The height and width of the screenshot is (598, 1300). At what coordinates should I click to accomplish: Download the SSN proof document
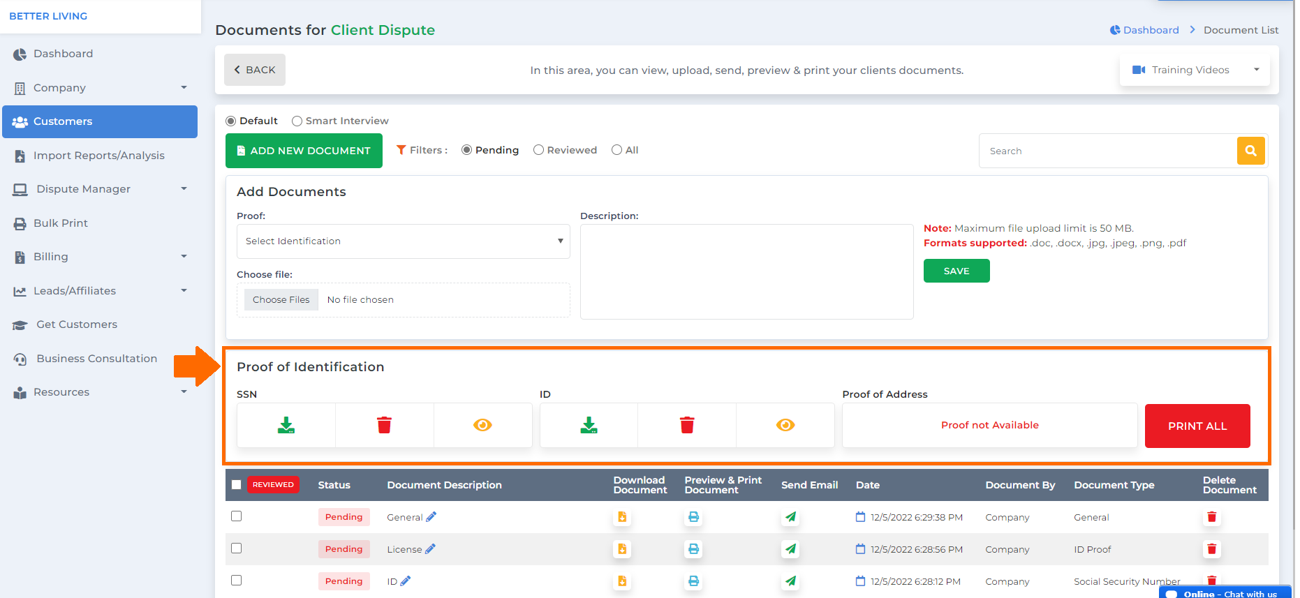point(286,425)
